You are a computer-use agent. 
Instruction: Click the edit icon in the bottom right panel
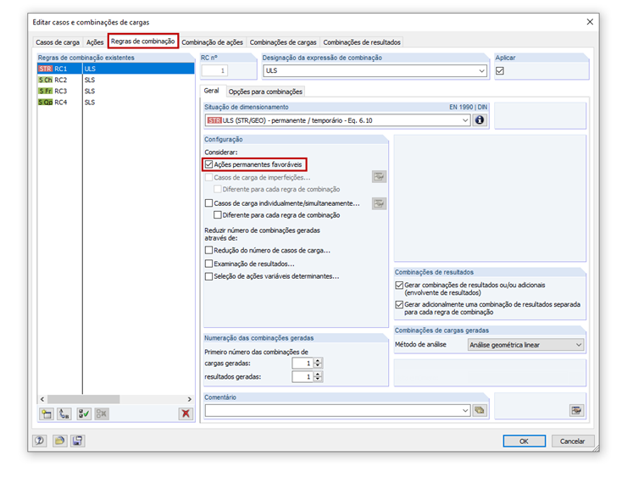(577, 410)
